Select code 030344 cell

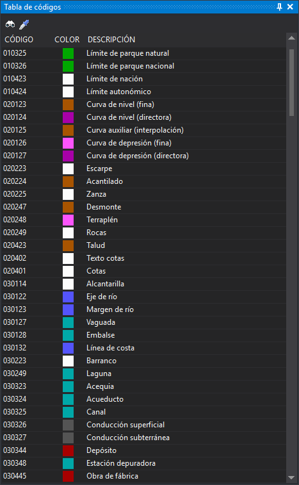coord(15,450)
